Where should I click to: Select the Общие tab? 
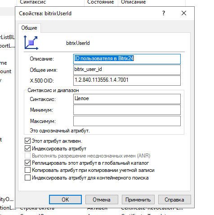tap(29, 28)
